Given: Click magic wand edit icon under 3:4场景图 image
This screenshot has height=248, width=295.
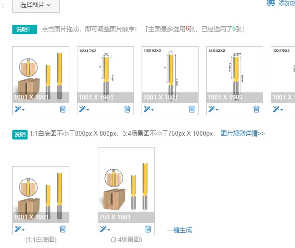Looking at the screenshot, I should point(103,229).
